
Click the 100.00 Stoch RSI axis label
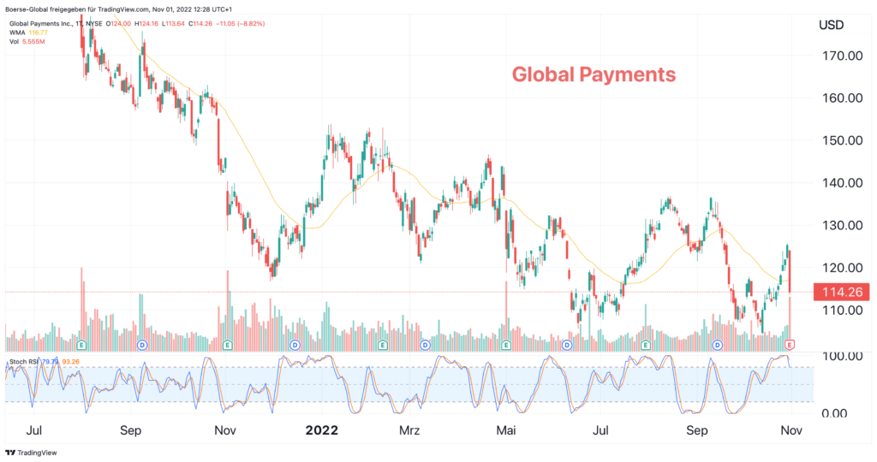tap(843, 356)
